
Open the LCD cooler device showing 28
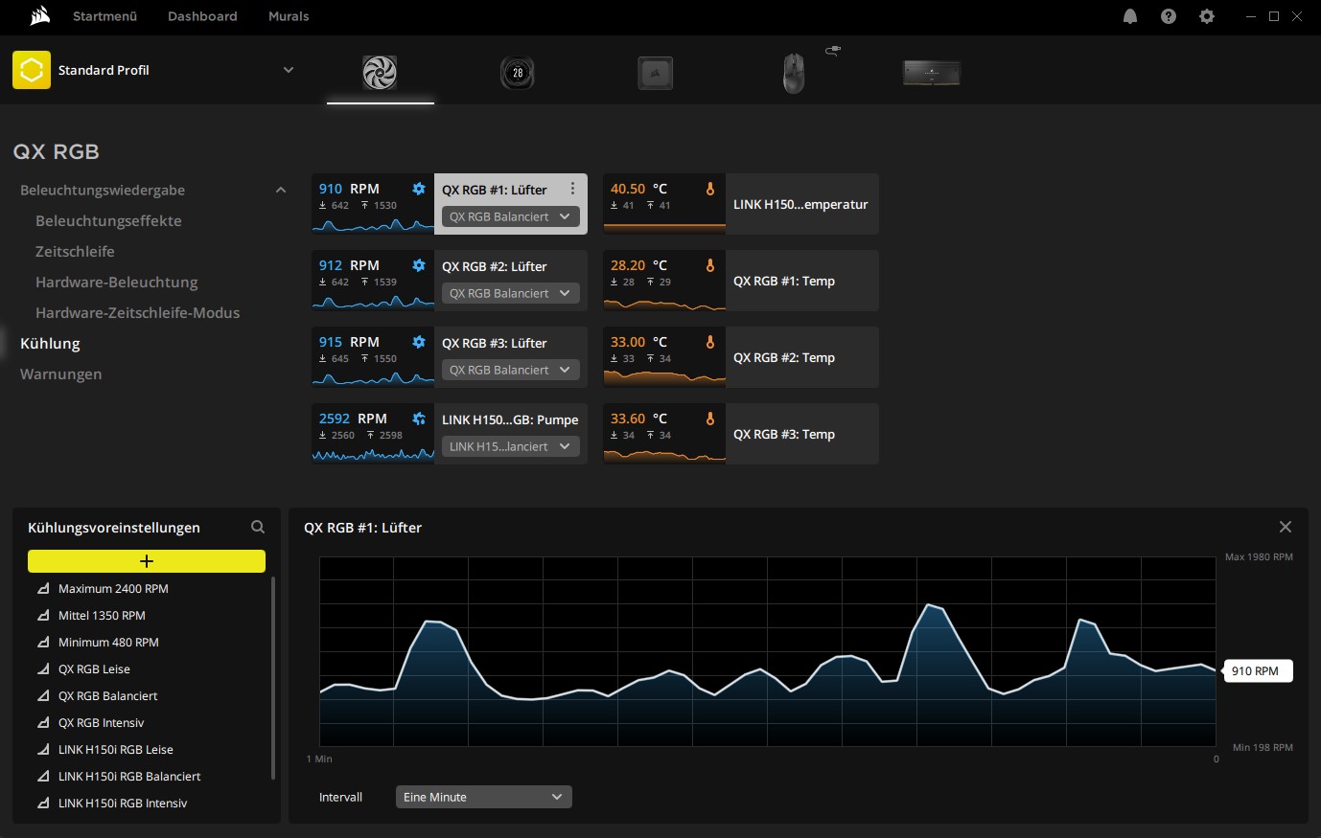coord(518,73)
